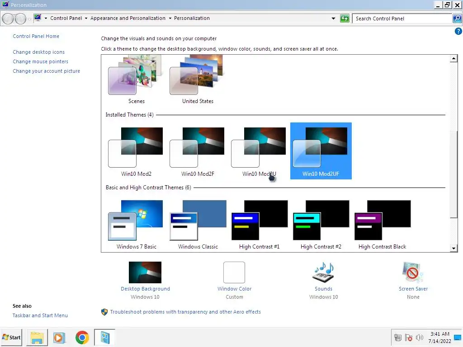Screen dimensions: 463x347
Task: Click the theme list scroll up arrow
Action: [454, 58]
